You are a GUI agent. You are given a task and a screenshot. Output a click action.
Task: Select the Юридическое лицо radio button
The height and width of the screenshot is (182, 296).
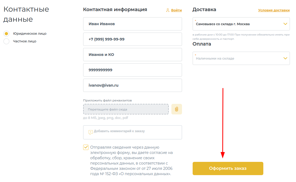7,34
